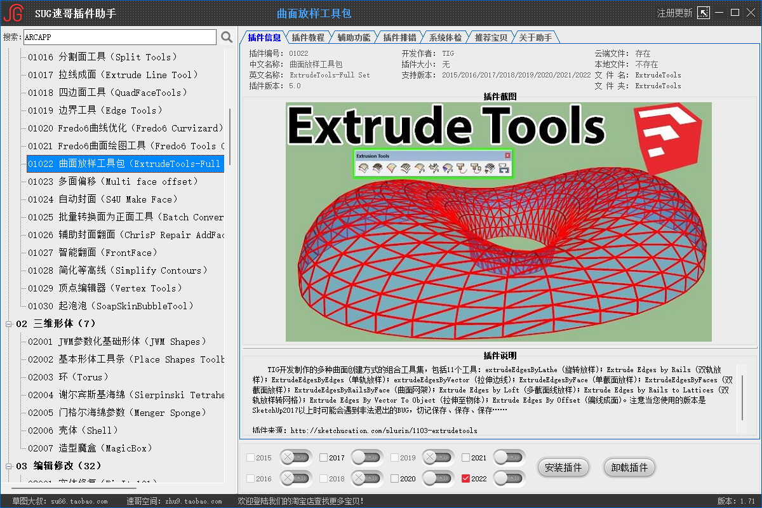Tick the 2017 version checkbox
Image resolution: width=762 pixels, height=508 pixels.
click(324, 458)
